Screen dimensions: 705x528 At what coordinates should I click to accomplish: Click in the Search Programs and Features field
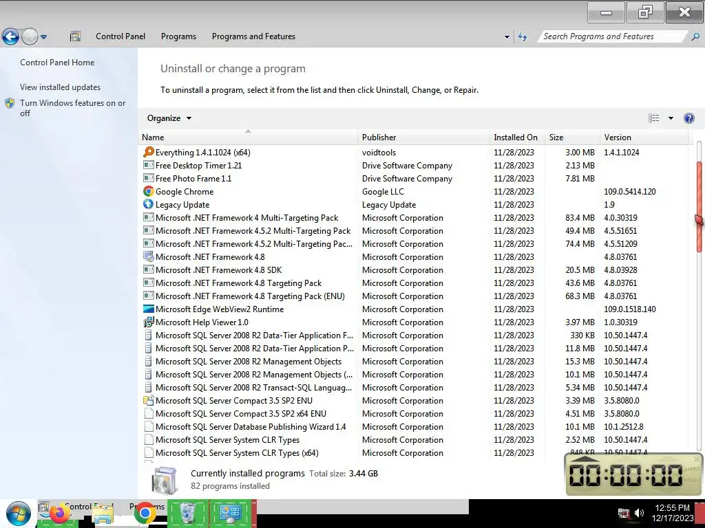click(x=613, y=36)
